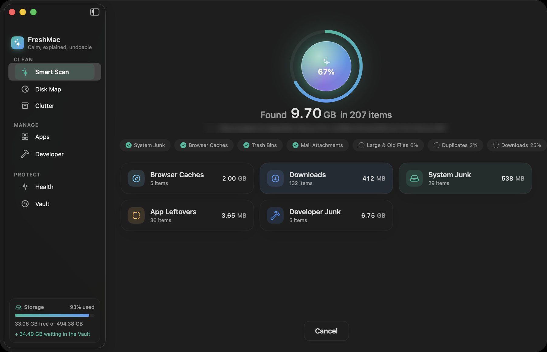Click "33.06 GB free of 494.38 GB" text
The height and width of the screenshot is (352, 547).
pyautogui.click(x=49, y=324)
